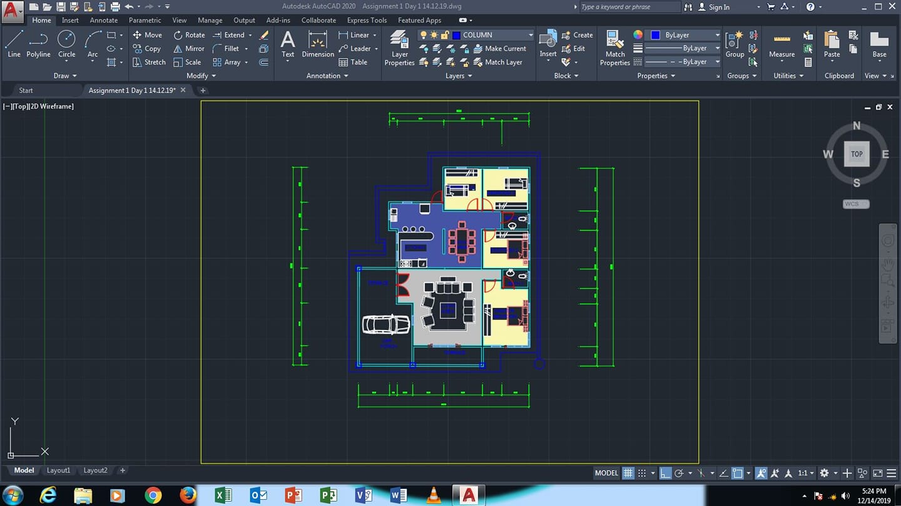Image resolution: width=901 pixels, height=506 pixels.
Task: Launch Google Chrome from the taskbar
Action: 153,495
